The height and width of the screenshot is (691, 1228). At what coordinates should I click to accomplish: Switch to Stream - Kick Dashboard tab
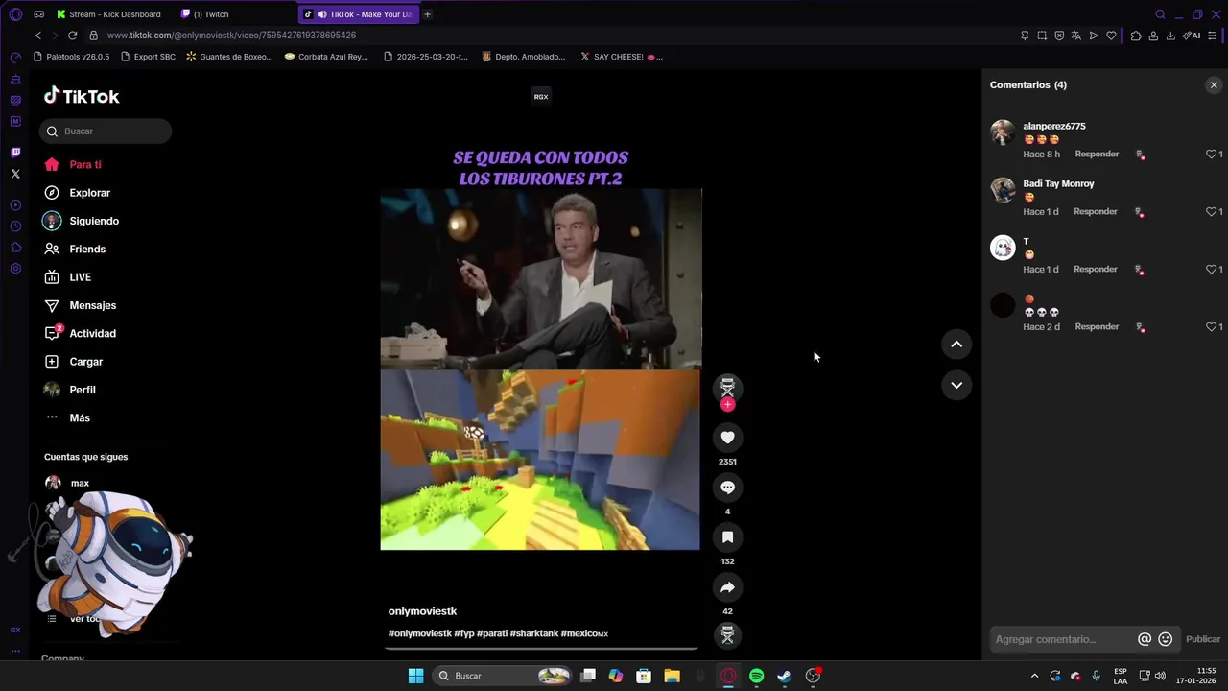[108, 14]
